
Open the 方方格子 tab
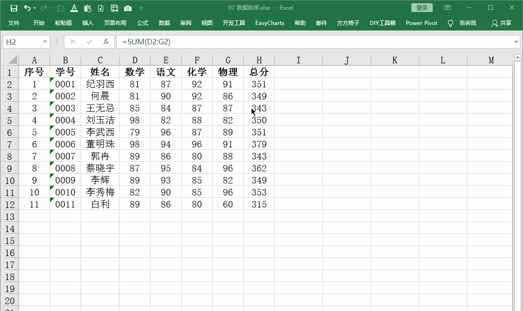click(x=348, y=23)
